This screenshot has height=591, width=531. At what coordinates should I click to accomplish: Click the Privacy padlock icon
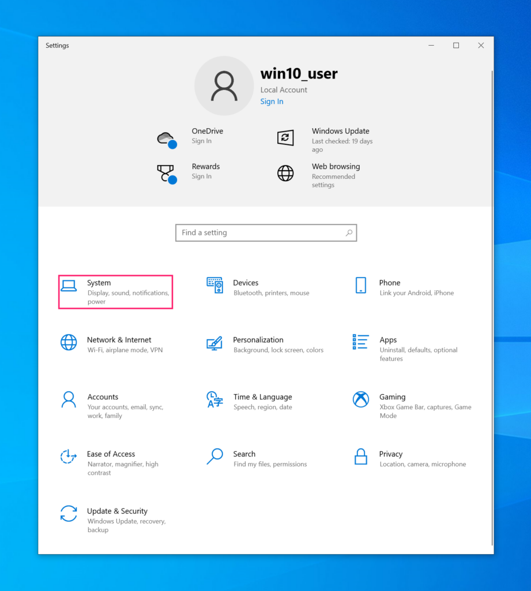pyautogui.click(x=361, y=457)
